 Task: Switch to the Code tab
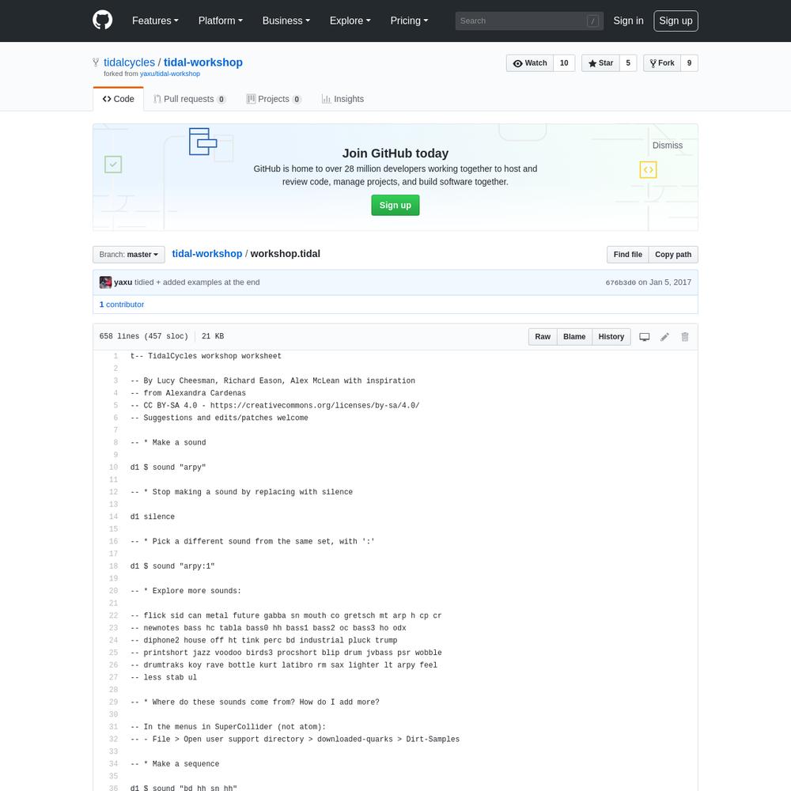pos(119,99)
